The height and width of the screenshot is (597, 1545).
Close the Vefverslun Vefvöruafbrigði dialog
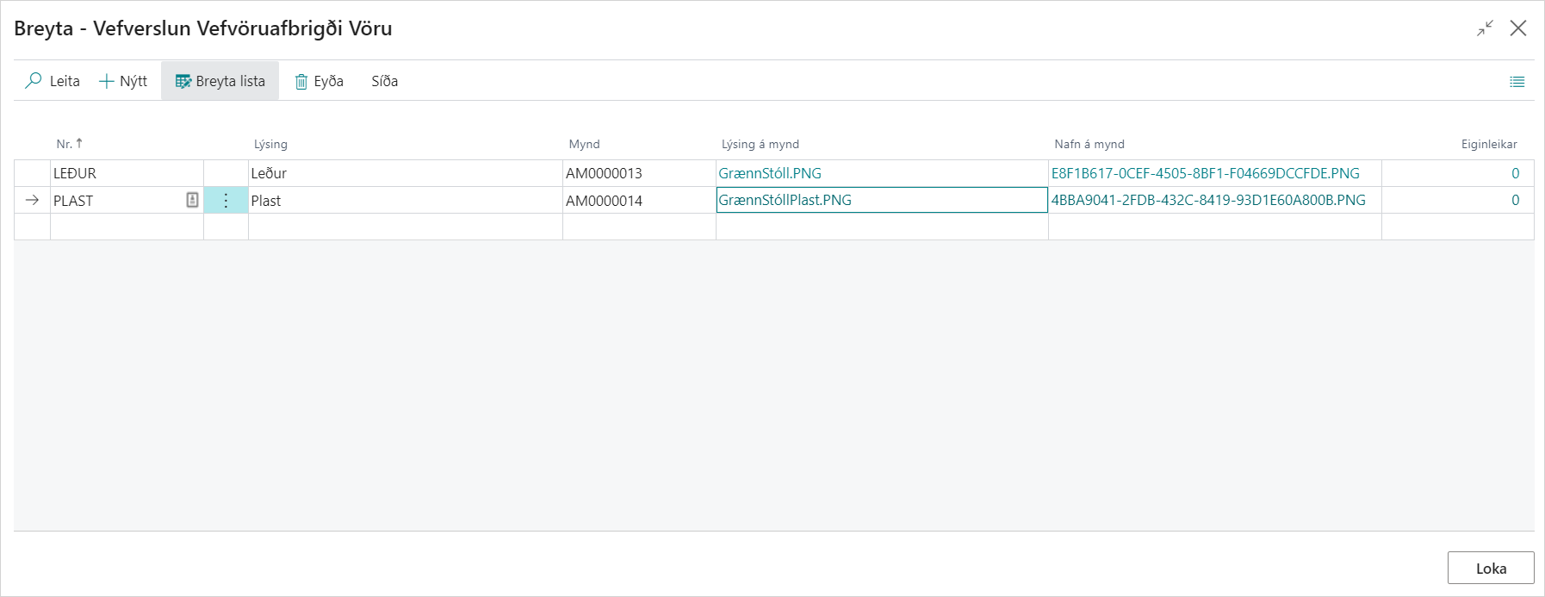1518,28
